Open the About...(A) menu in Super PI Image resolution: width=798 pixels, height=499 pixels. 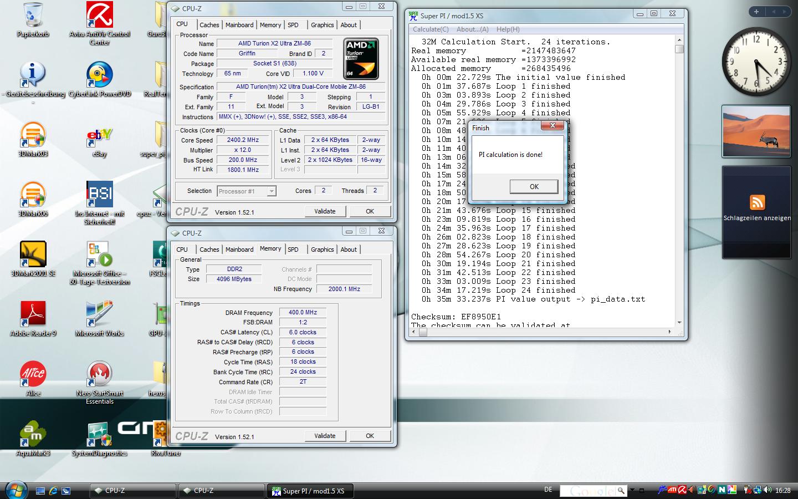click(473, 29)
